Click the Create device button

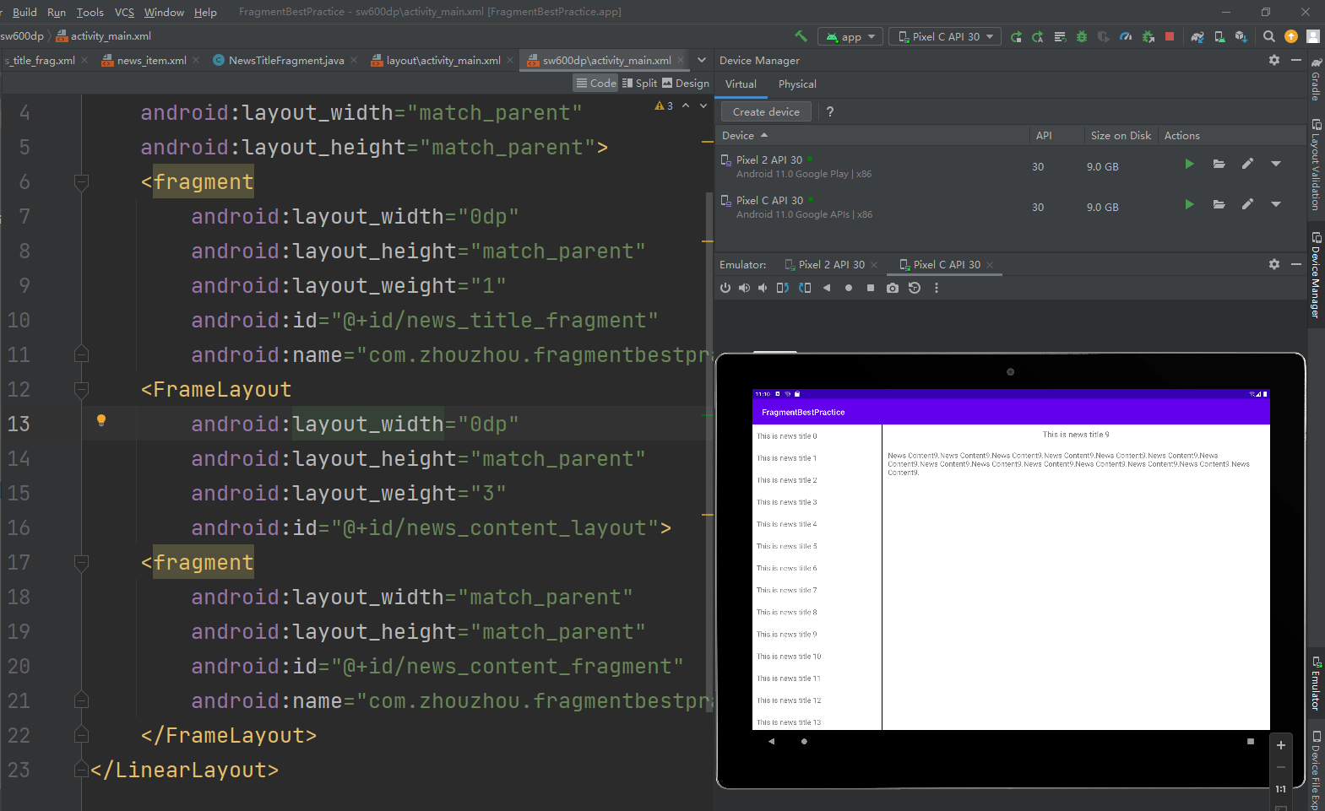766,111
